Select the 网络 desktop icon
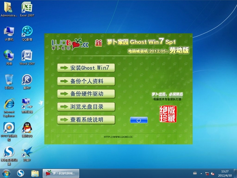Image resolution: width=237 pixels, height=178 pixels. (x=9, y=57)
